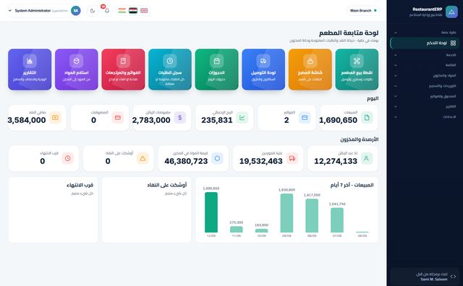Click the الأرصدة والمخزون section heading
Screen dimensions: 463x286
tap(359, 139)
